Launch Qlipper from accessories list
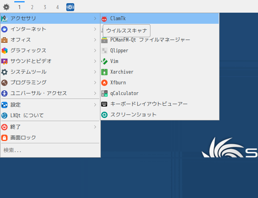 (x=160, y=51)
